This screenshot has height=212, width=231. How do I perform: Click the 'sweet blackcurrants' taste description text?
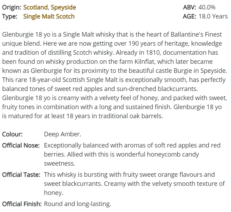tap(73, 184)
